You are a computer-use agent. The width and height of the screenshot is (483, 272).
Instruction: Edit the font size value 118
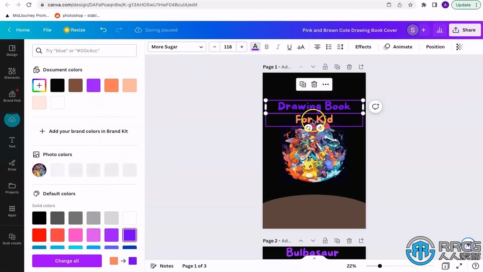coord(228,47)
